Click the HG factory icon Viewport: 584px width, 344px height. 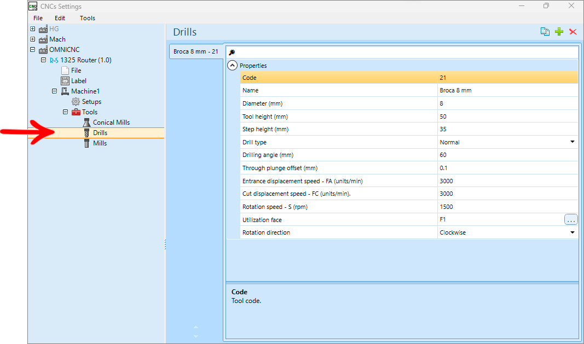click(x=43, y=28)
